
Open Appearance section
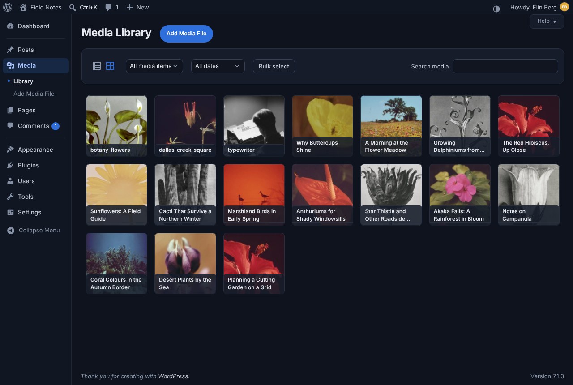pos(36,150)
